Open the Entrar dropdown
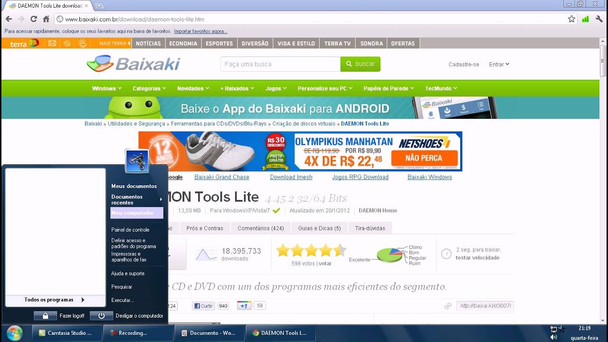This screenshot has width=608, height=342. 499,64
